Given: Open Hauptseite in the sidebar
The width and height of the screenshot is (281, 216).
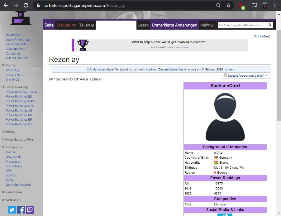Looking at the screenshot, I should point(13,35).
